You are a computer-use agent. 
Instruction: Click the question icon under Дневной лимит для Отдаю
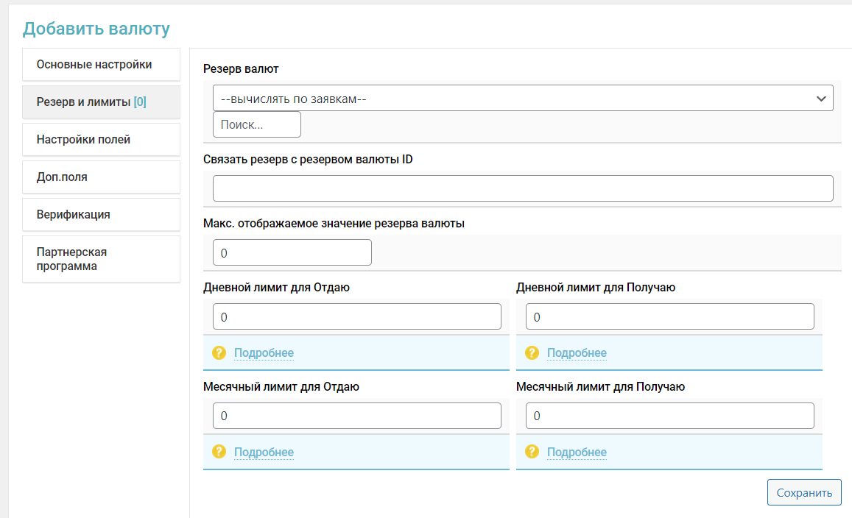219,352
